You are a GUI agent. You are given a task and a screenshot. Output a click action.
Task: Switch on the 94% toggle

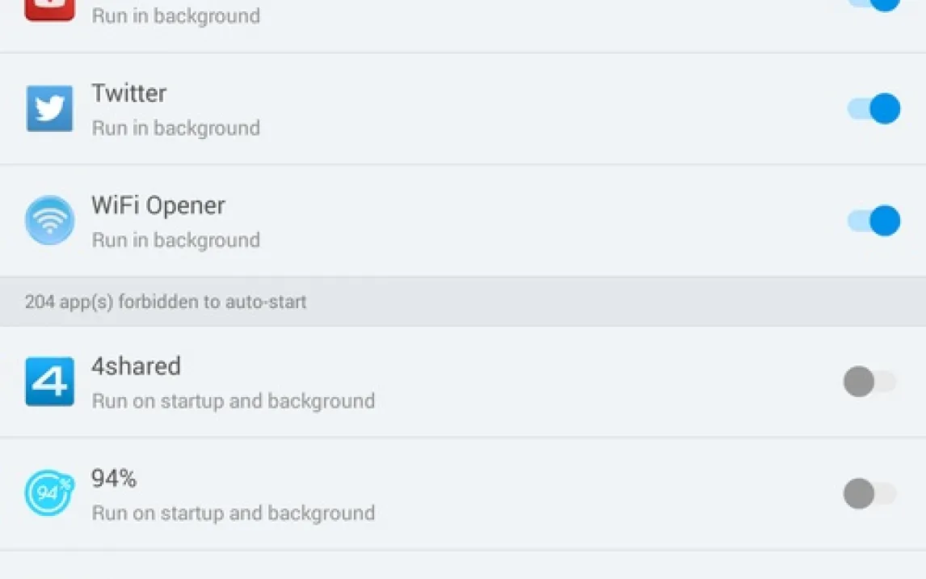pyautogui.click(x=869, y=493)
